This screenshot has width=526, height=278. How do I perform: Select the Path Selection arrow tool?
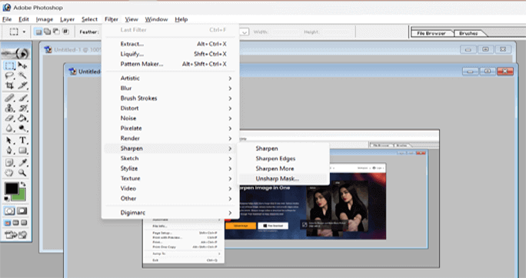[10, 141]
